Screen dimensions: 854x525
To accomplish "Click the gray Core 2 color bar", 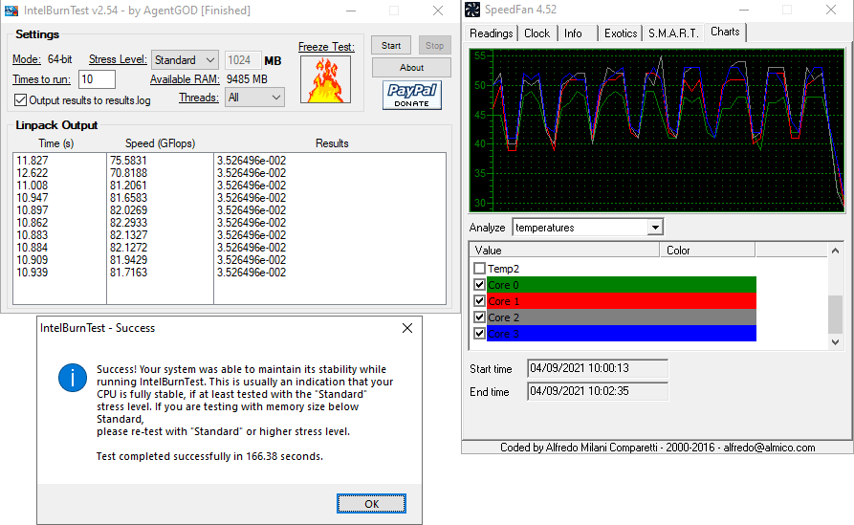I will click(x=622, y=317).
